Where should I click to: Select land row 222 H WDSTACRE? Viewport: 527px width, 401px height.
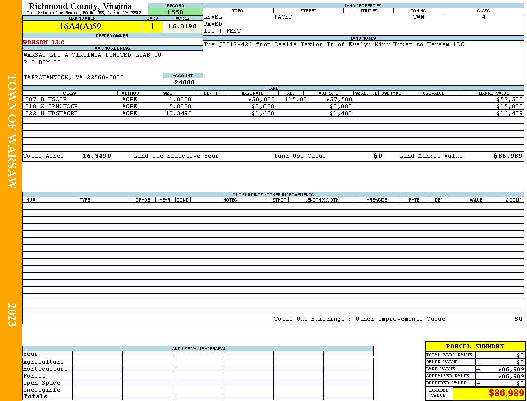click(273, 113)
